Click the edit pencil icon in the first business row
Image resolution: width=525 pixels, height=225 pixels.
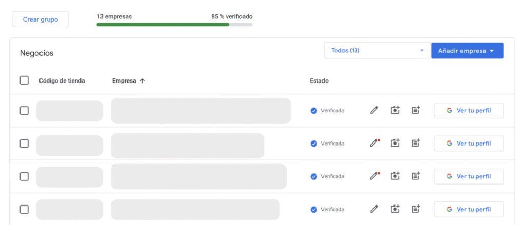(374, 110)
